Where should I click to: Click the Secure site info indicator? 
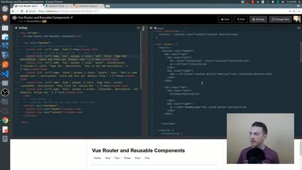coord(31,11)
